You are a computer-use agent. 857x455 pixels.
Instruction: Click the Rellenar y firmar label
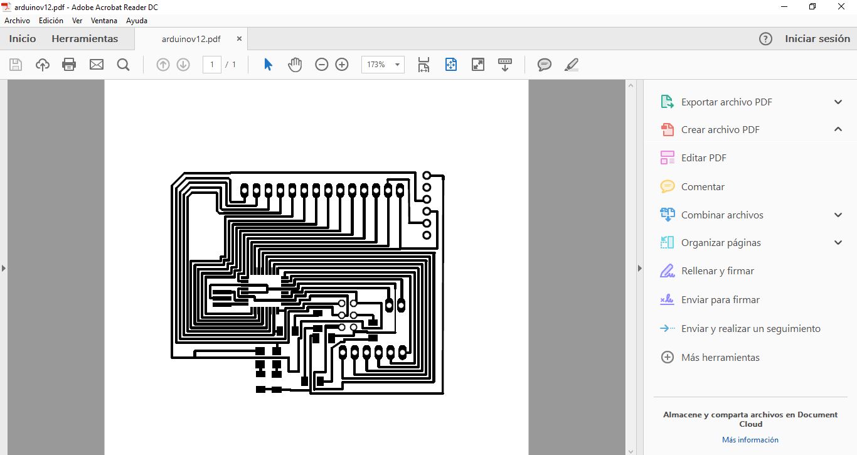pos(718,271)
